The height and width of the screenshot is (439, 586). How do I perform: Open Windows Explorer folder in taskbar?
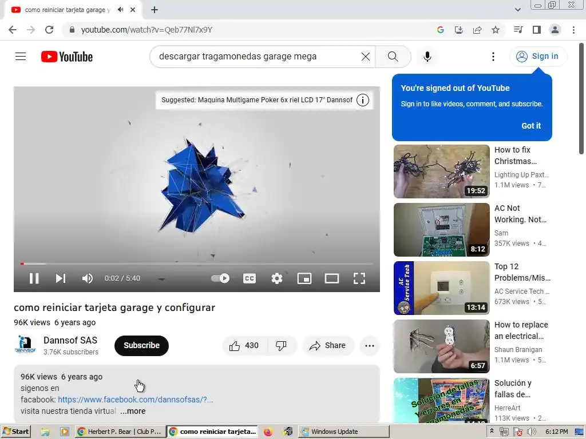(x=45, y=432)
